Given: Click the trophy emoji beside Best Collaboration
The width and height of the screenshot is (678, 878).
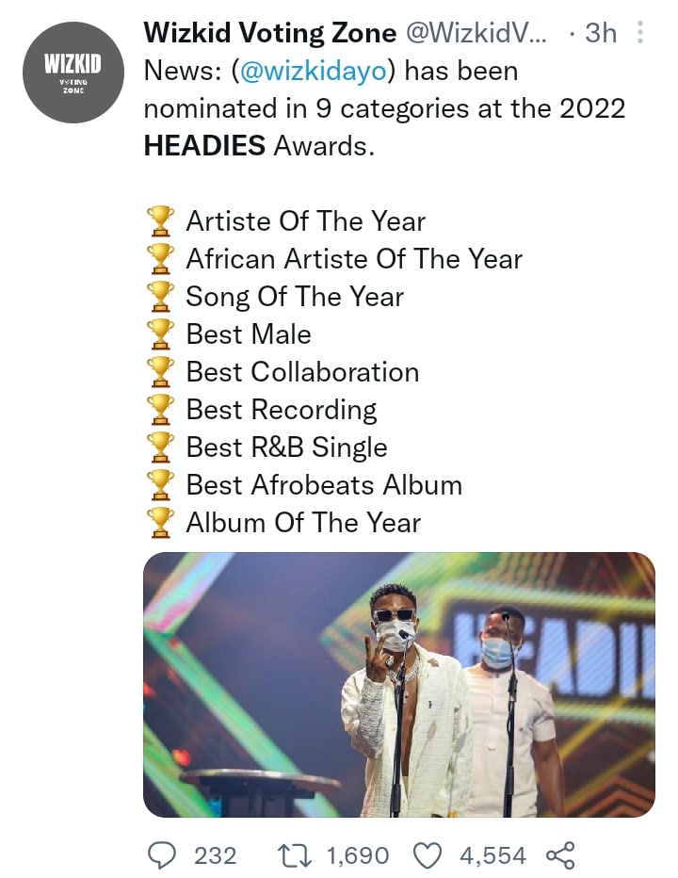Looking at the screenshot, I should tap(161, 372).
